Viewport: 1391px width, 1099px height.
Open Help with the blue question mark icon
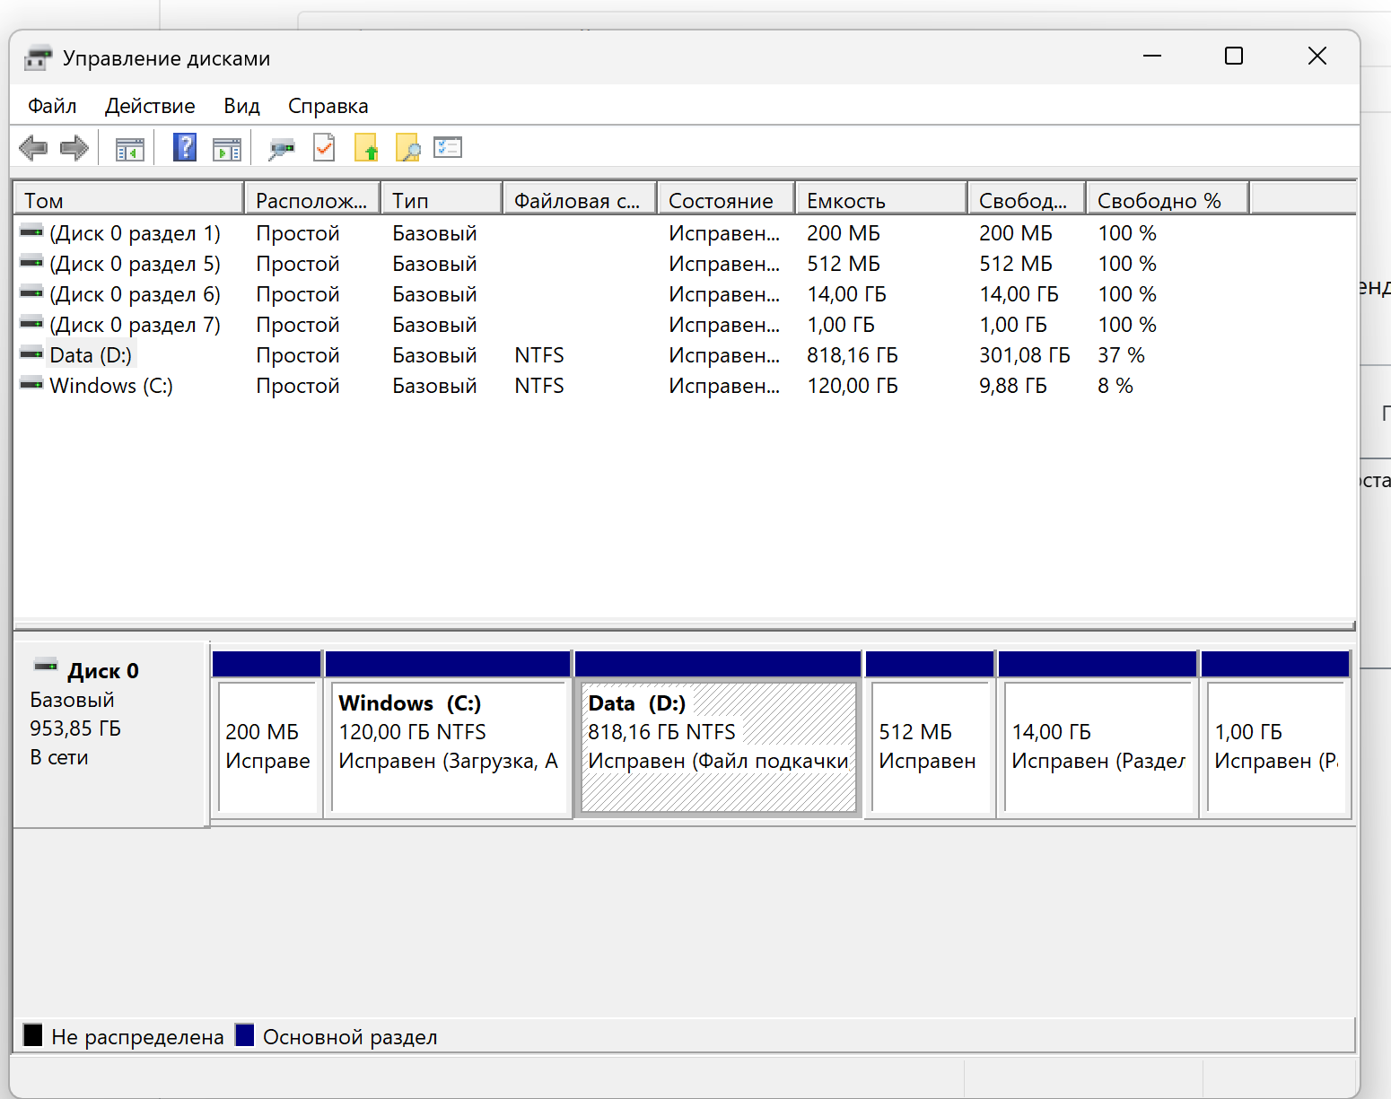pos(185,148)
